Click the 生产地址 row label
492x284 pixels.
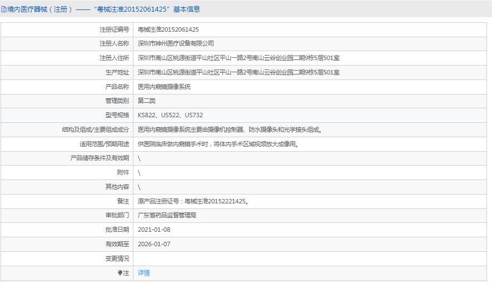point(117,72)
